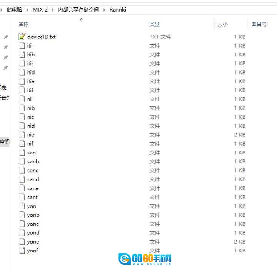The width and height of the screenshot is (277, 269).
Task: Sort files by 类型 column header
Action: (155, 24)
